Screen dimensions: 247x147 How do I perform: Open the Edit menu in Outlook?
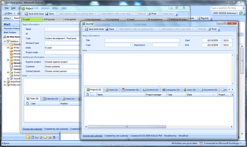click(x=13, y=8)
